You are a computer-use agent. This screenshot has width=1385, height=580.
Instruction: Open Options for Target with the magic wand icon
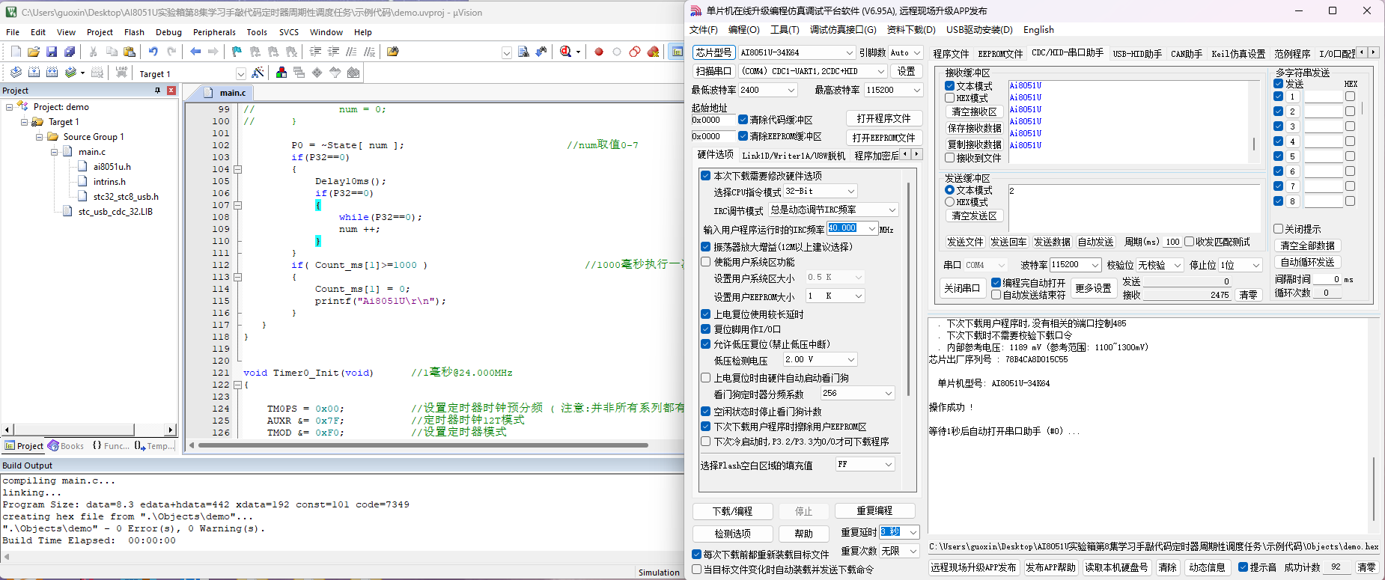coord(258,73)
